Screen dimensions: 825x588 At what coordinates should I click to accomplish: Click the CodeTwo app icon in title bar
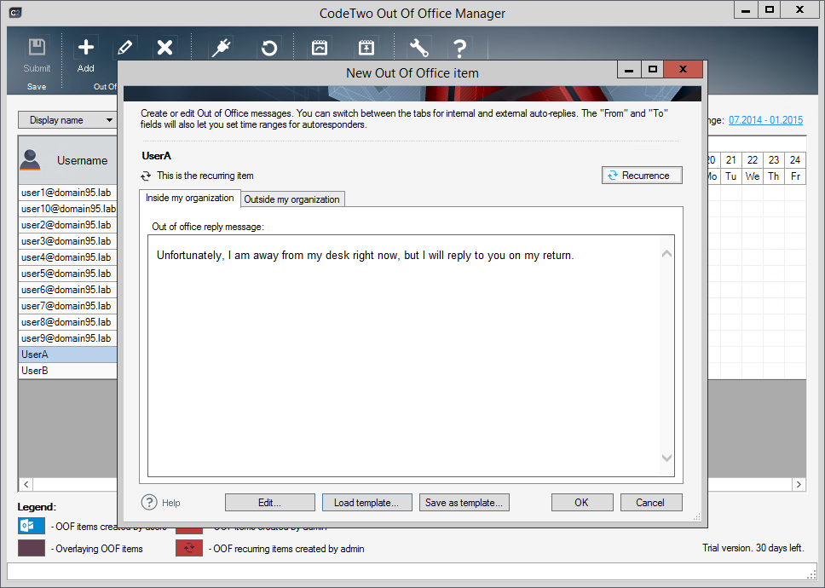click(x=15, y=13)
